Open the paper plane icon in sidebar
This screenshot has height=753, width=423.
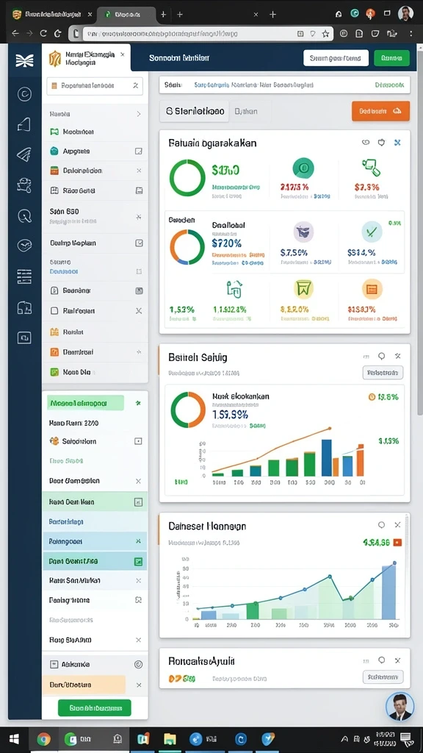24,154
